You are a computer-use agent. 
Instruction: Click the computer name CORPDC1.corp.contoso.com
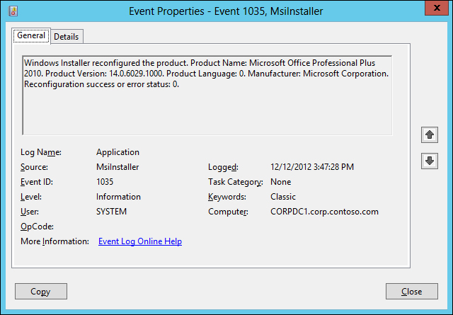(324, 212)
